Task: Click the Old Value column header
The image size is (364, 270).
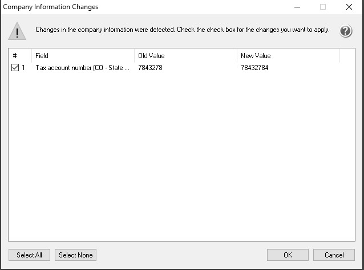Action: [185, 56]
